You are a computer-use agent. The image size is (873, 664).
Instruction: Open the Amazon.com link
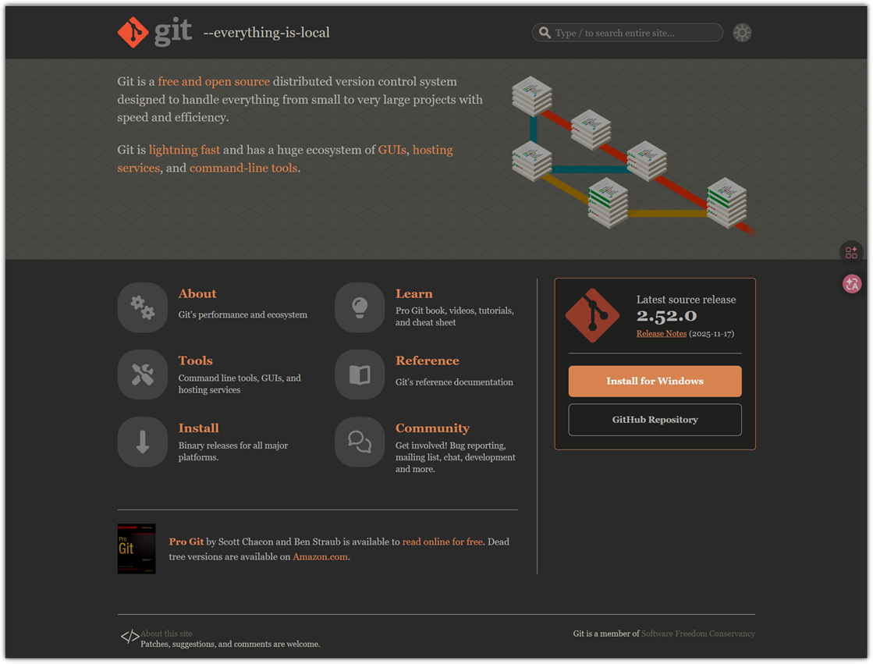click(320, 556)
